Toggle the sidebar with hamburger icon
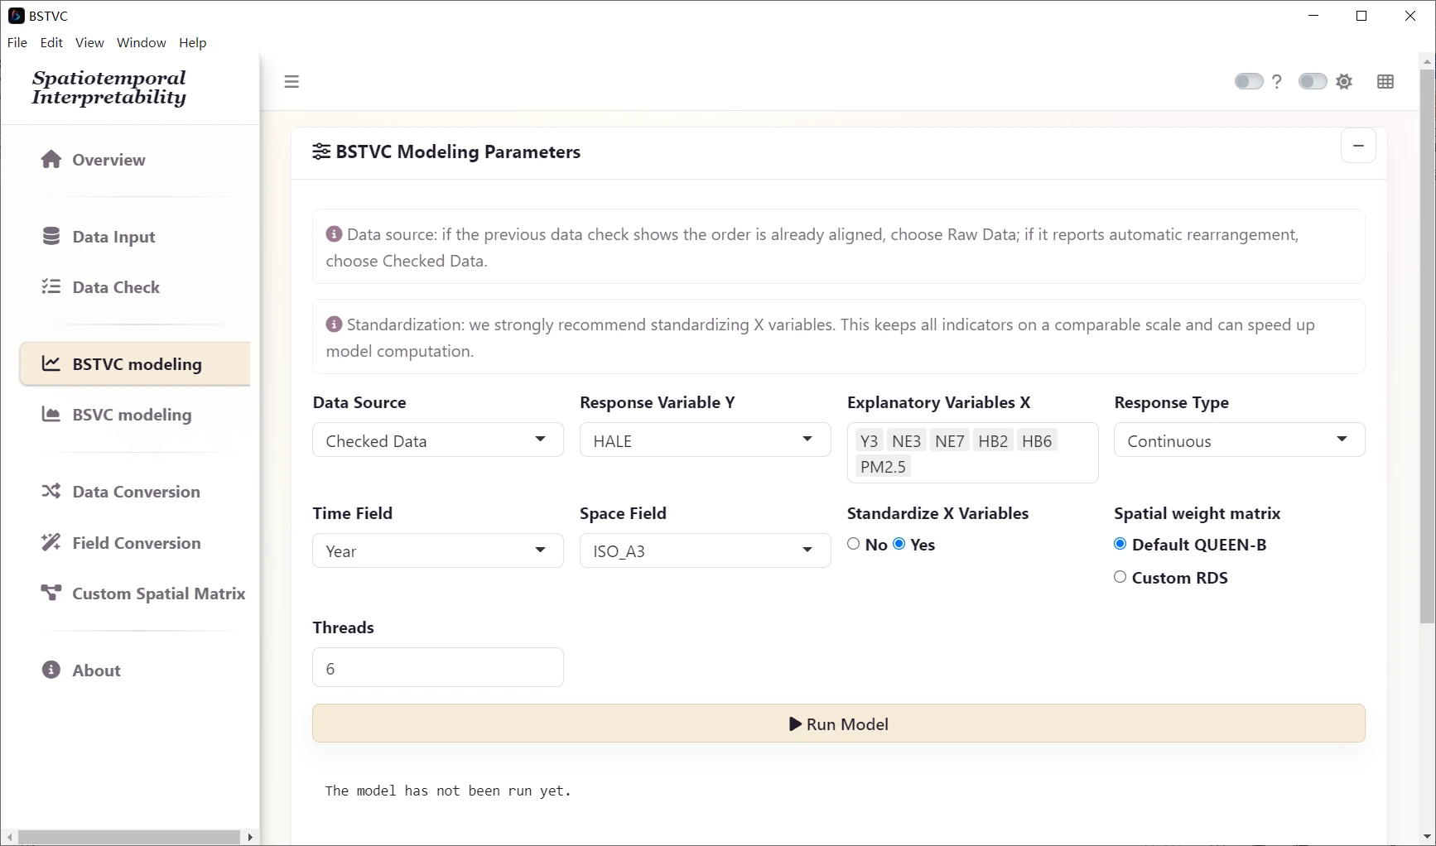The image size is (1436, 846). [x=292, y=81]
